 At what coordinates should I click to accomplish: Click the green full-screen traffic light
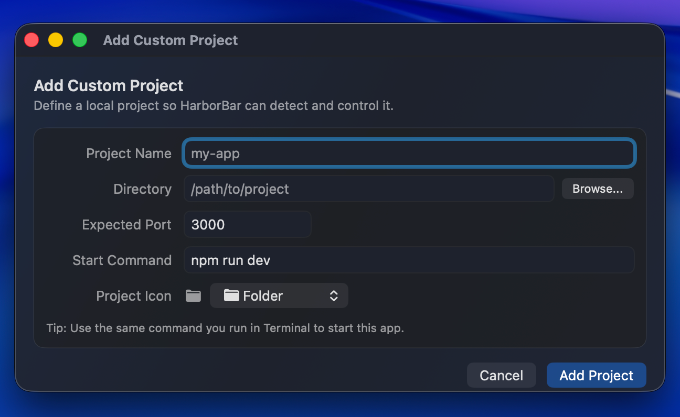(x=79, y=40)
